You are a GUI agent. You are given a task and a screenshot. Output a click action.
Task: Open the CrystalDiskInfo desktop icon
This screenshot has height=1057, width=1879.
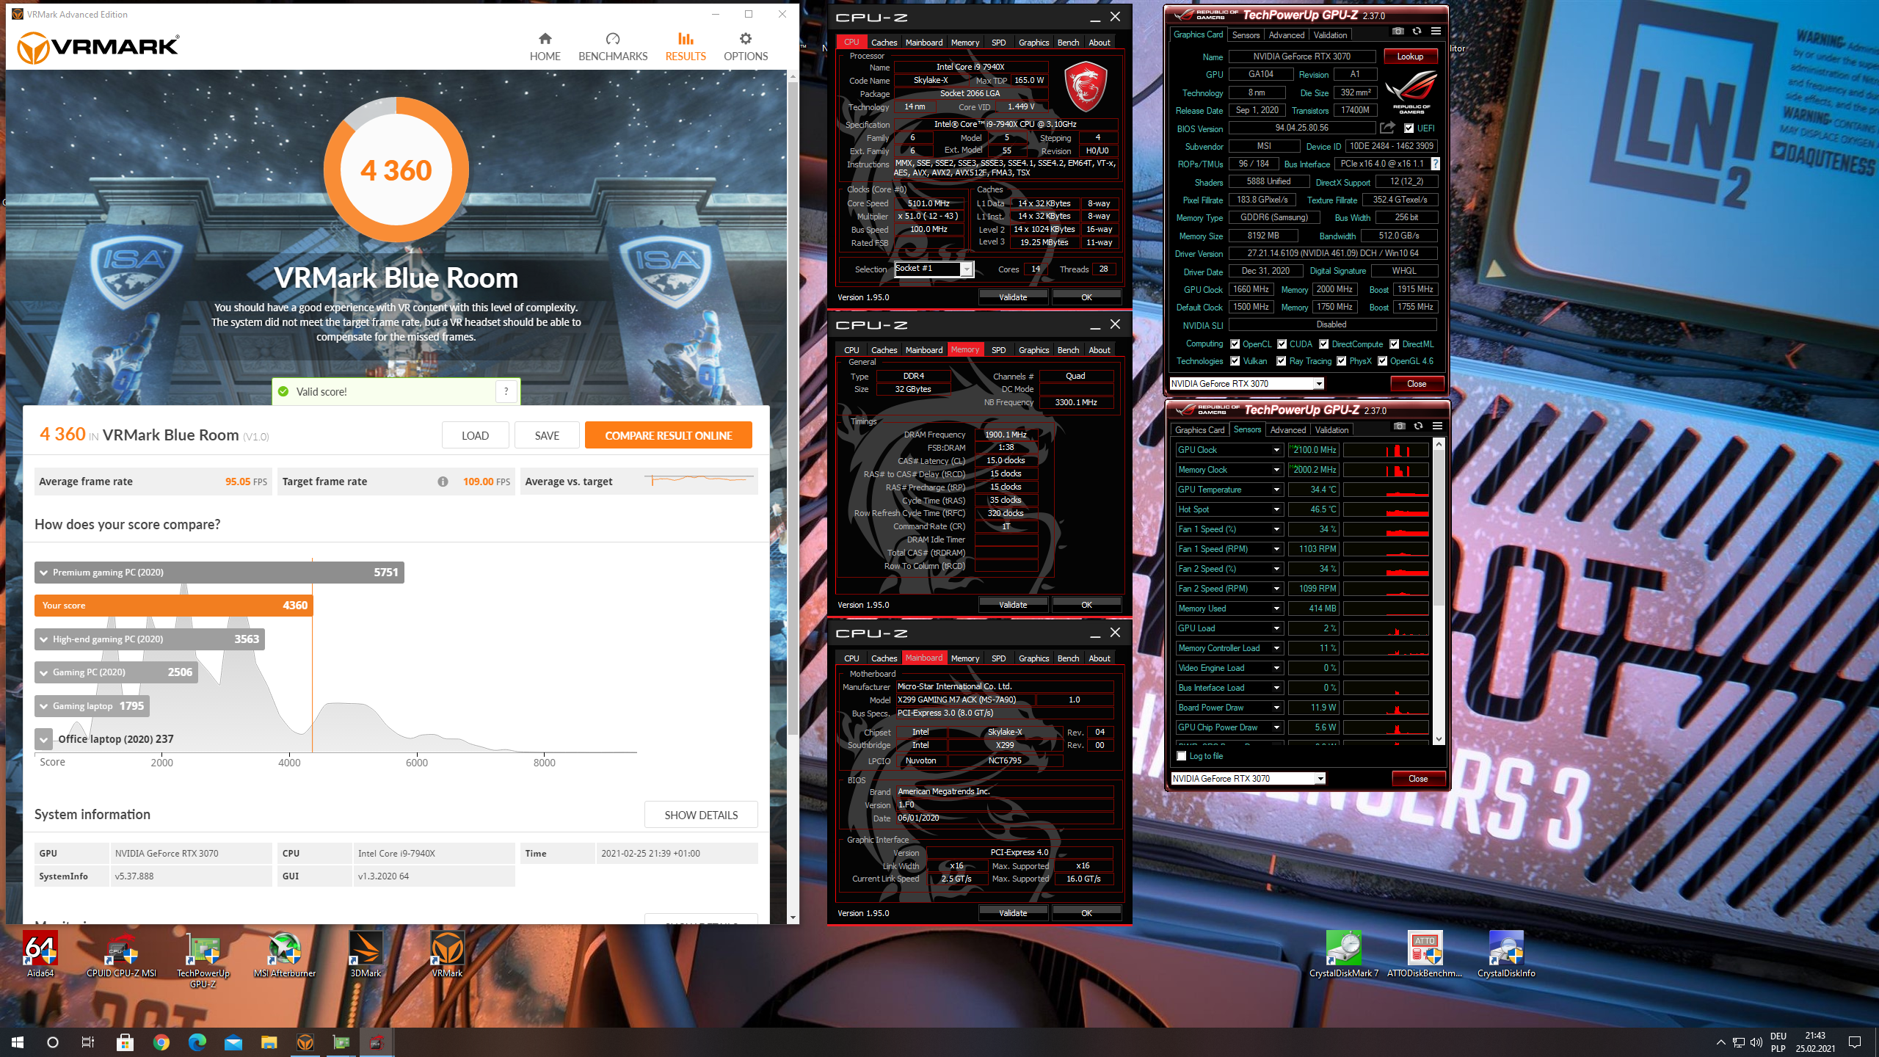[x=1506, y=954]
